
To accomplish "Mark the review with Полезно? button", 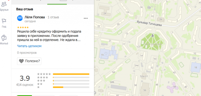I will click(x=29, y=61).
